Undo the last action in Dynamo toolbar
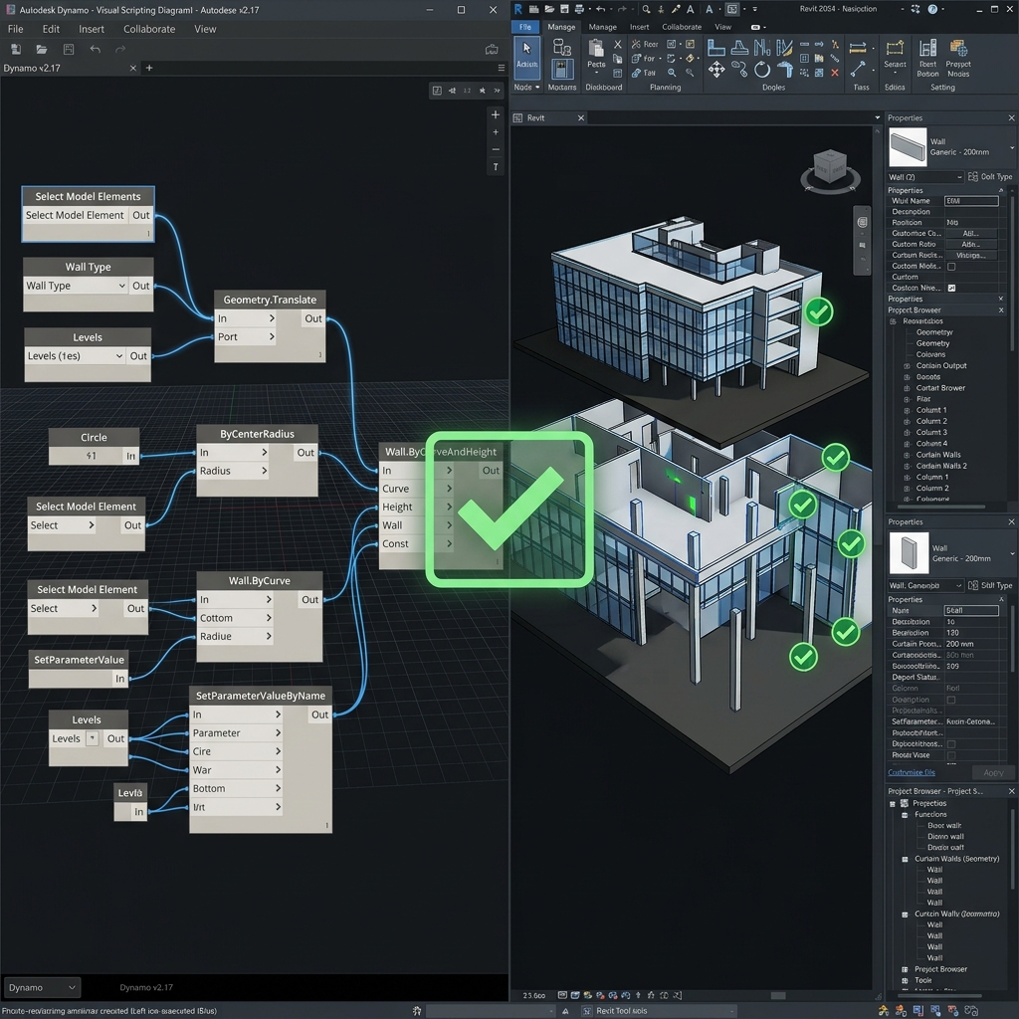Image resolution: width=1019 pixels, height=1019 pixels. click(x=96, y=49)
